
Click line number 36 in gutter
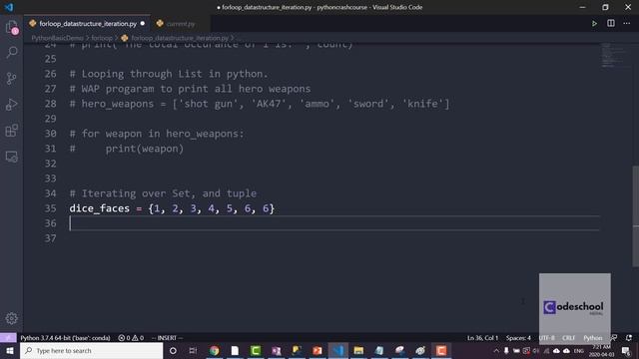pos(50,223)
